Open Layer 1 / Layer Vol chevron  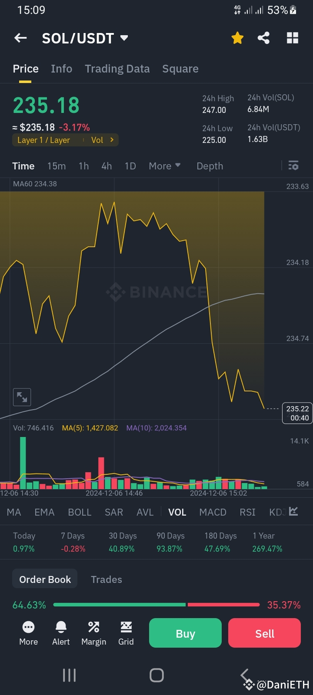point(111,140)
